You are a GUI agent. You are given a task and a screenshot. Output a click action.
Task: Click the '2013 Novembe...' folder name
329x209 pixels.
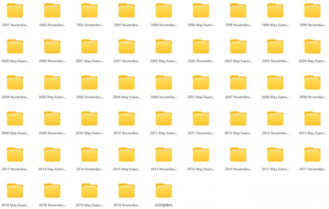(15, 169)
